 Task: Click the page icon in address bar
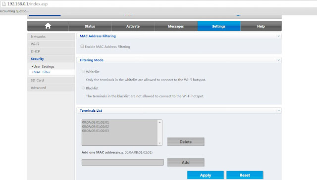4,4
